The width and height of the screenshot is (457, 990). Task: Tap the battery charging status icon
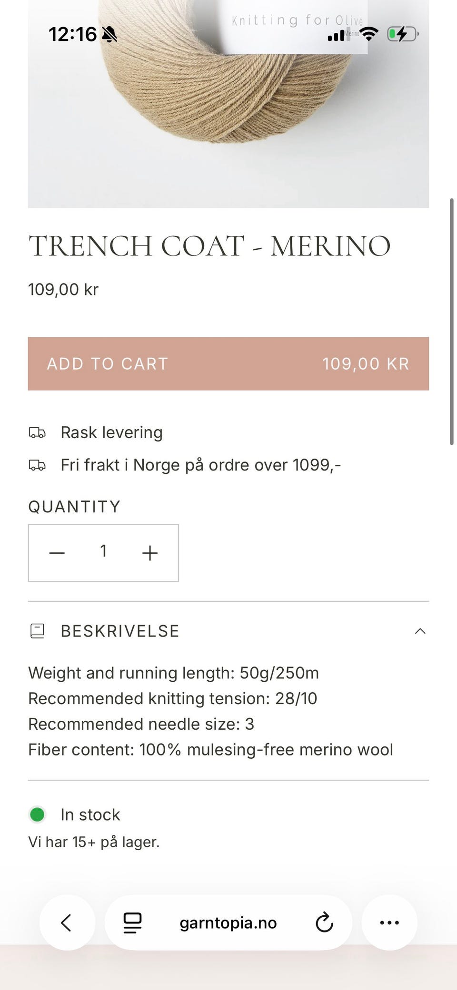pos(402,34)
